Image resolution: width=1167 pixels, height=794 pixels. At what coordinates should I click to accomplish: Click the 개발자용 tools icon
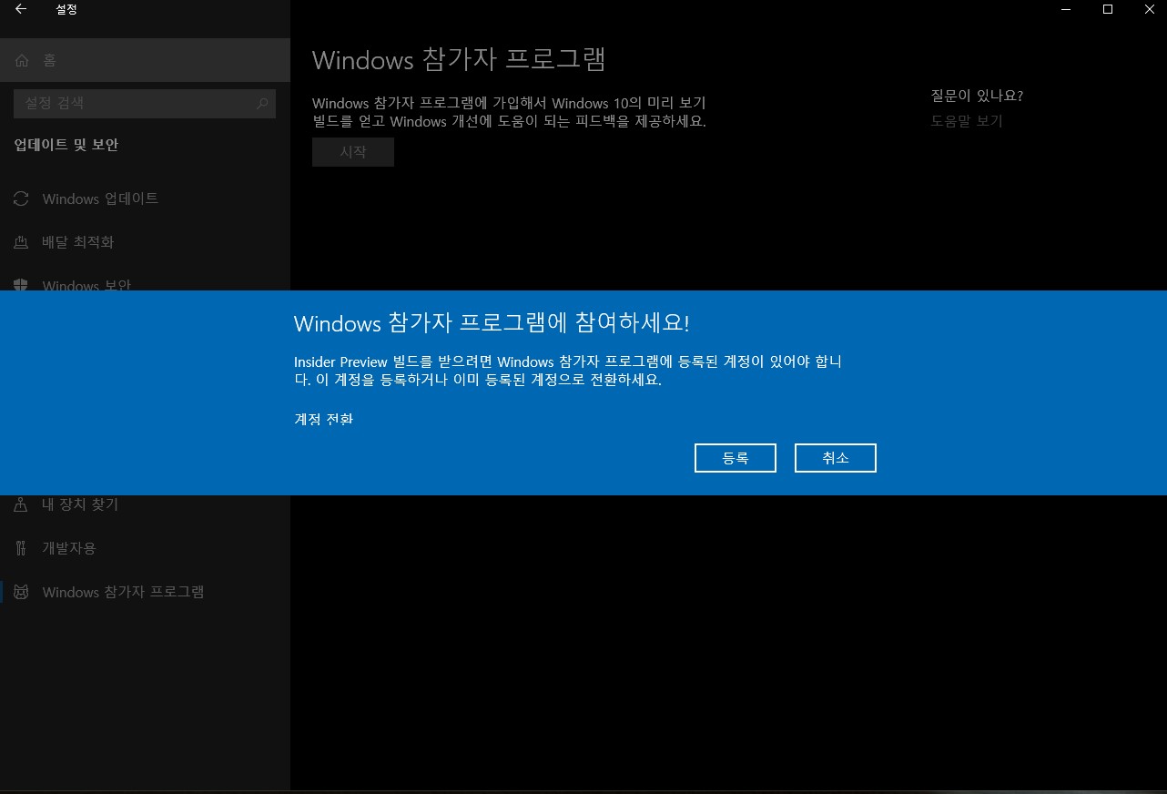[21, 548]
